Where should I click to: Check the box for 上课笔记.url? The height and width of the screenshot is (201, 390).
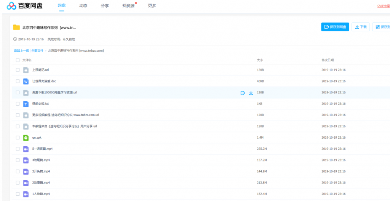coord(18,70)
